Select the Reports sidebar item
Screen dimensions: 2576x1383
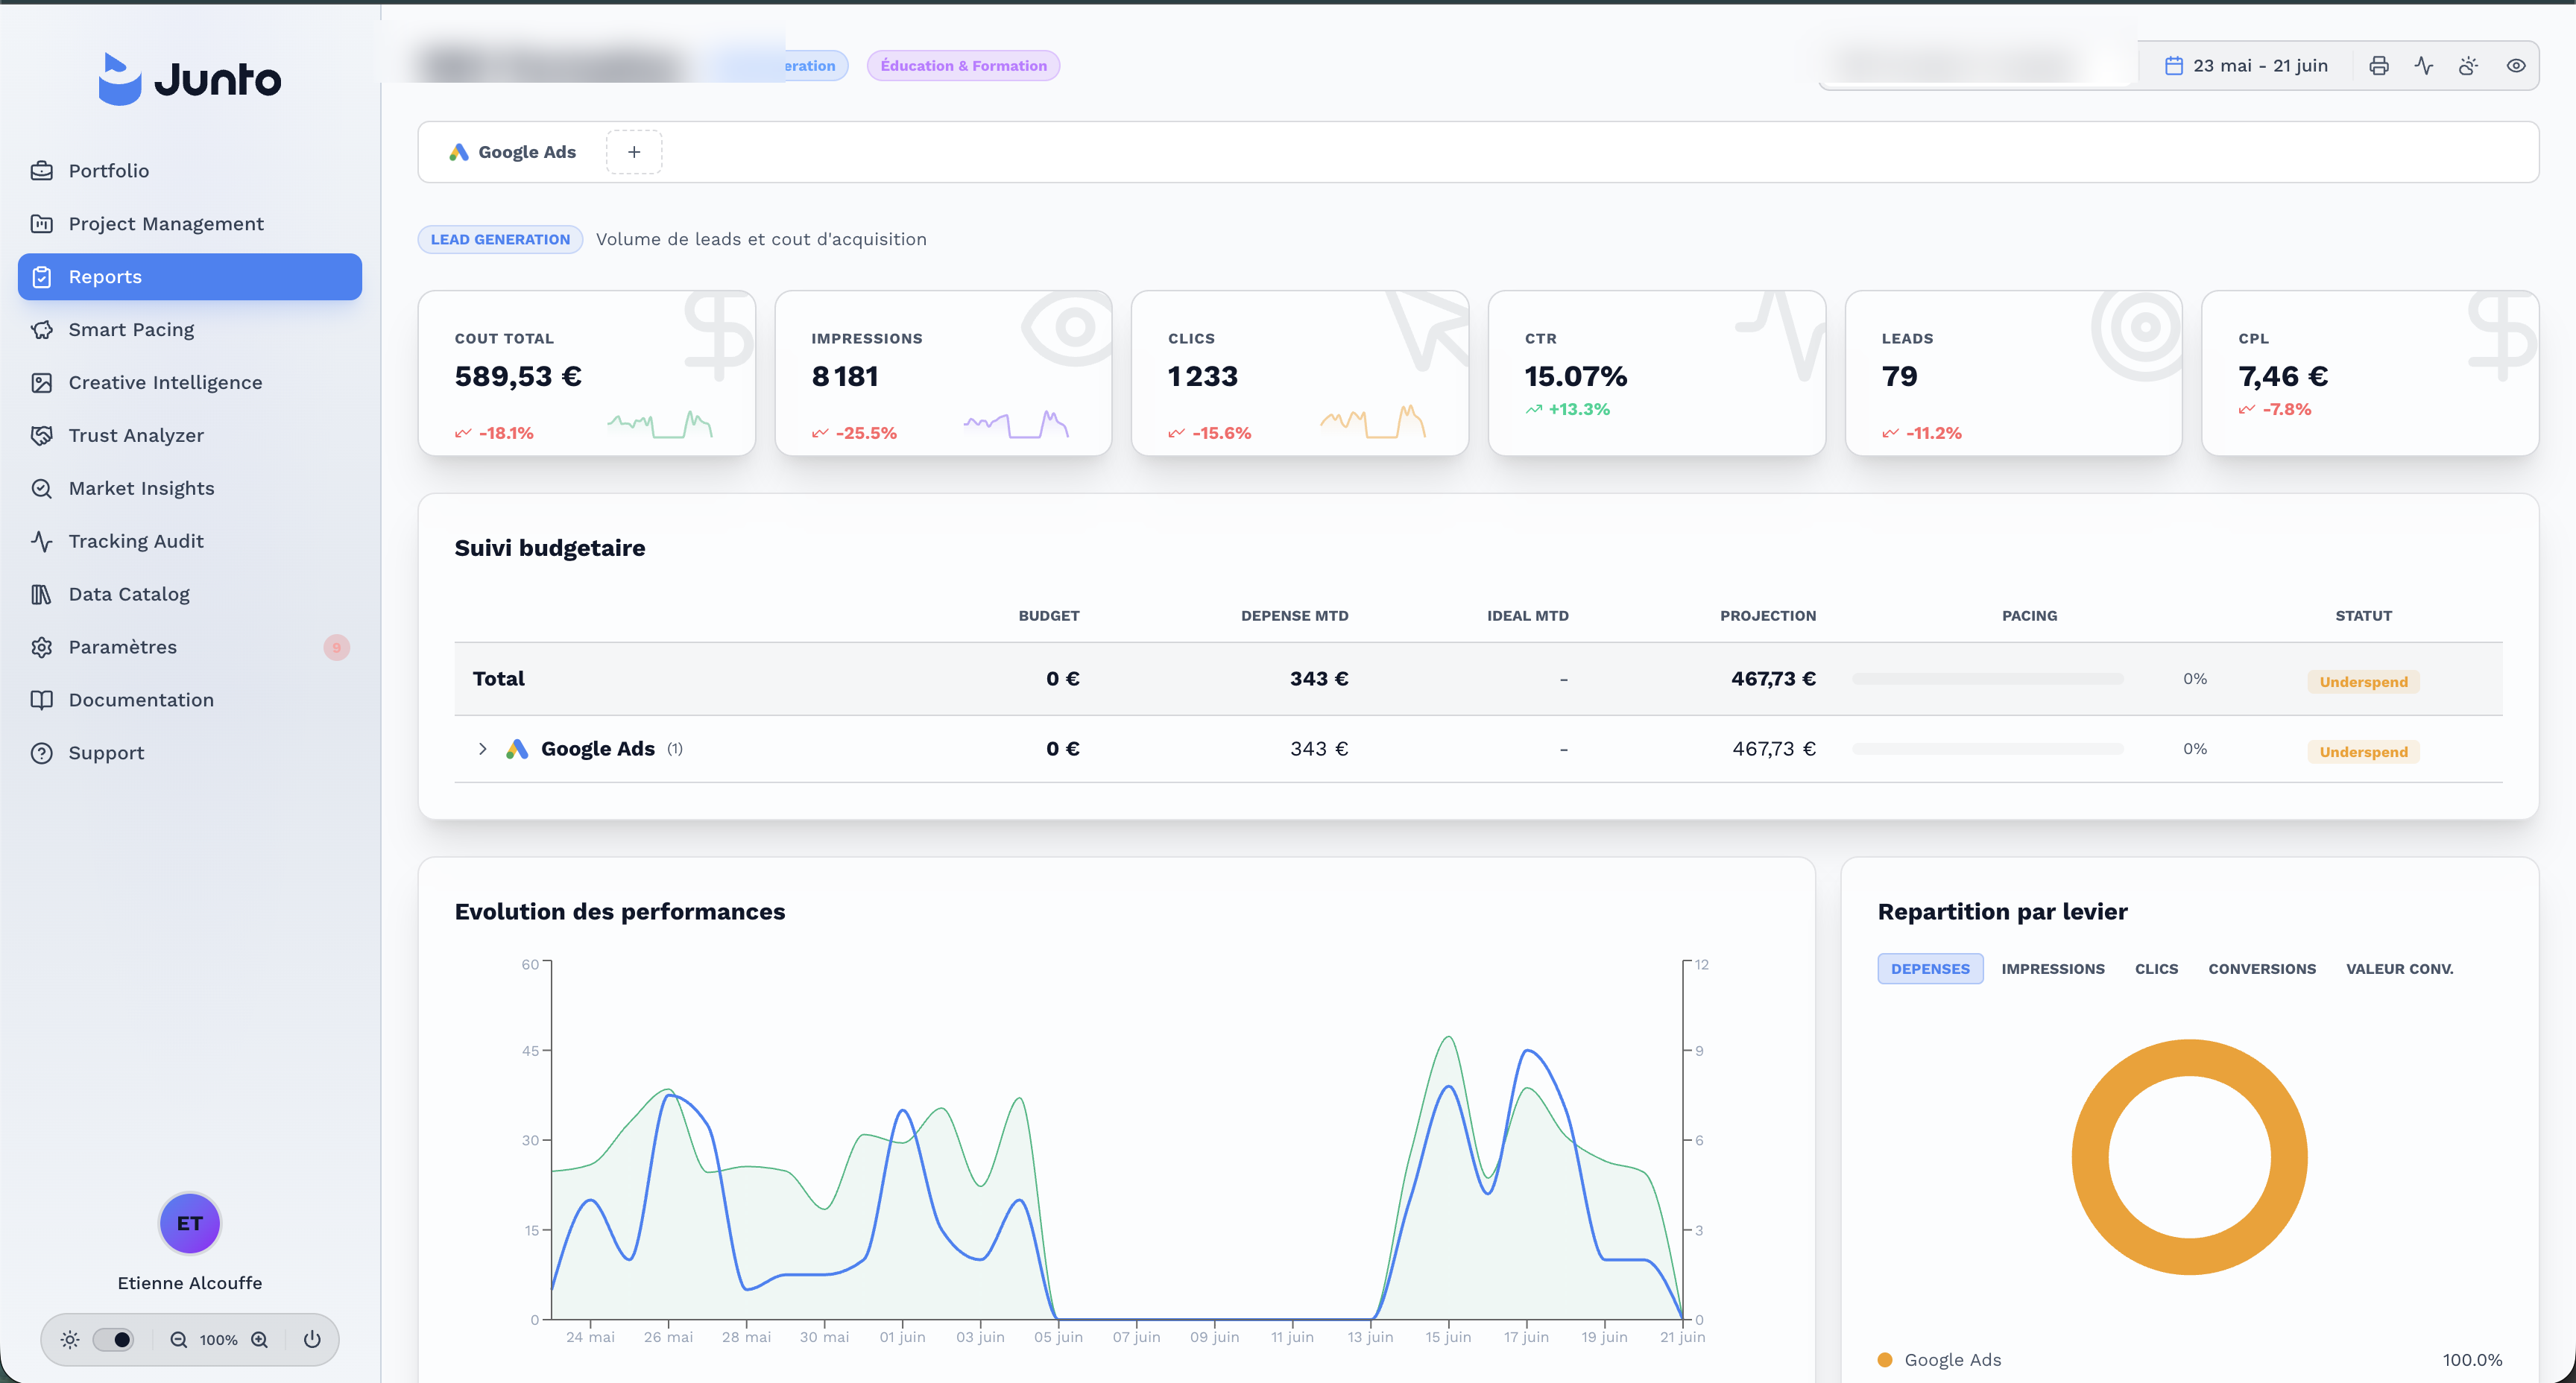coord(190,277)
